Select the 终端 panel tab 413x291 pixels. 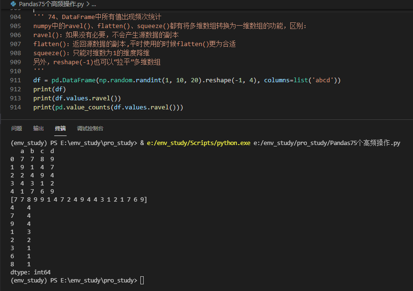tap(60, 128)
